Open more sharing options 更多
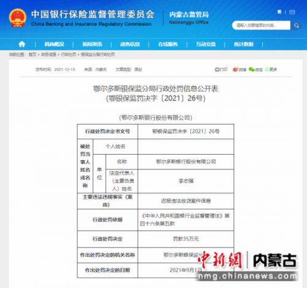This screenshot has width=307, height=288. pyautogui.click(x=271, y=69)
